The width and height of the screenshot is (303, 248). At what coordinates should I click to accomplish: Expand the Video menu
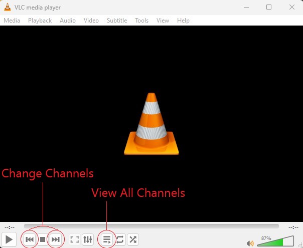[91, 21]
